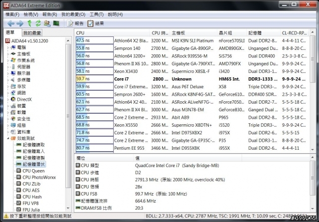Expand the 作業系統 tree node
Image resolution: width=319 pixels, height=222 pixels.
pyautogui.click(x=8, y=60)
